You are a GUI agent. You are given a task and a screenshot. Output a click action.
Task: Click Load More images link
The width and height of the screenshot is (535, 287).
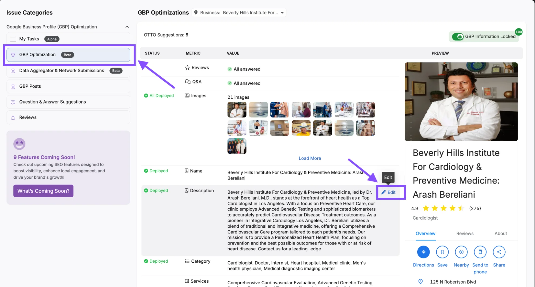(310, 158)
